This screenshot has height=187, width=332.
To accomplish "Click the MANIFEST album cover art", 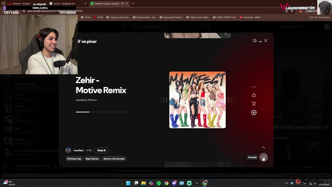I will 197,100.
